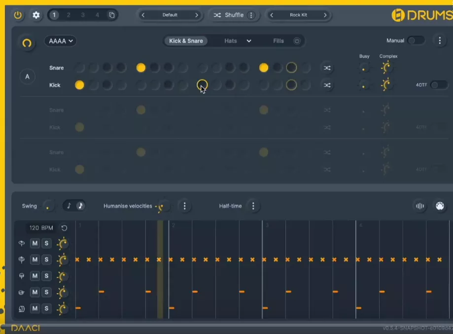Select pattern slot 1
Viewport: 453px width, 334px height.
click(x=54, y=15)
